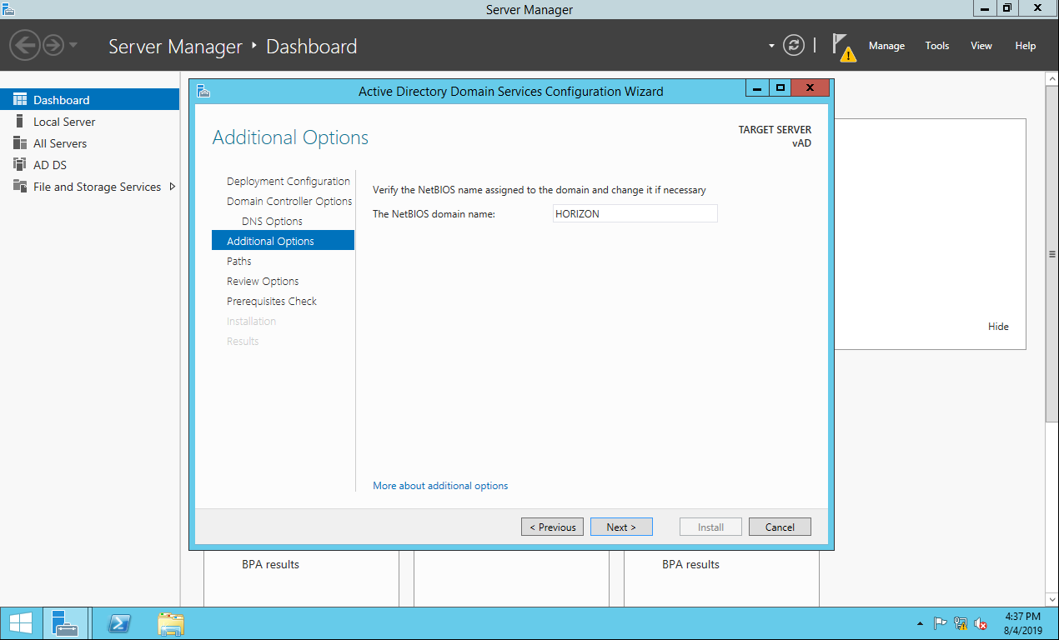The height and width of the screenshot is (640, 1059).
Task: Open File Explorer from the taskbar
Action: click(x=171, y=623)
